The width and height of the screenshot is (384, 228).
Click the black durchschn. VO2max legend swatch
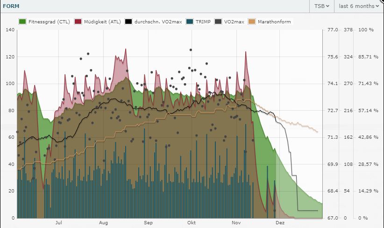[128, 21]
